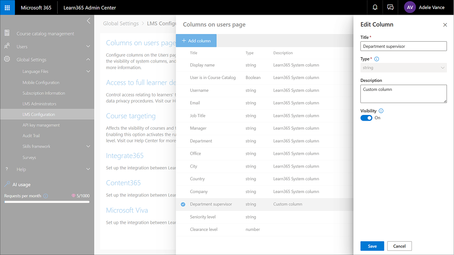Select the Display name row
Screen dimensions: 454x255
point(264,65)
